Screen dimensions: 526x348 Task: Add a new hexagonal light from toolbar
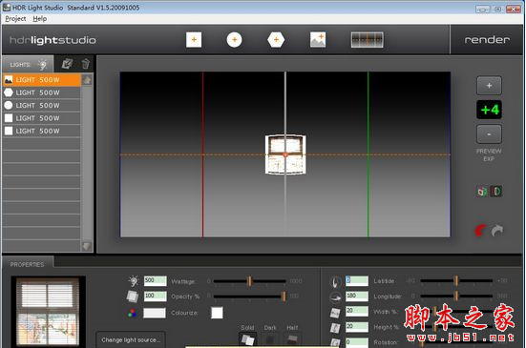pyautogui.click(x=276, y=40)
